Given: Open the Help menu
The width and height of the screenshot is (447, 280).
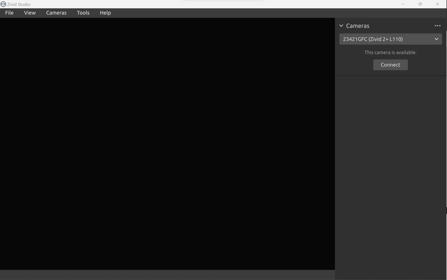Looking at the screenshot, I should click(x=105, y=13).
